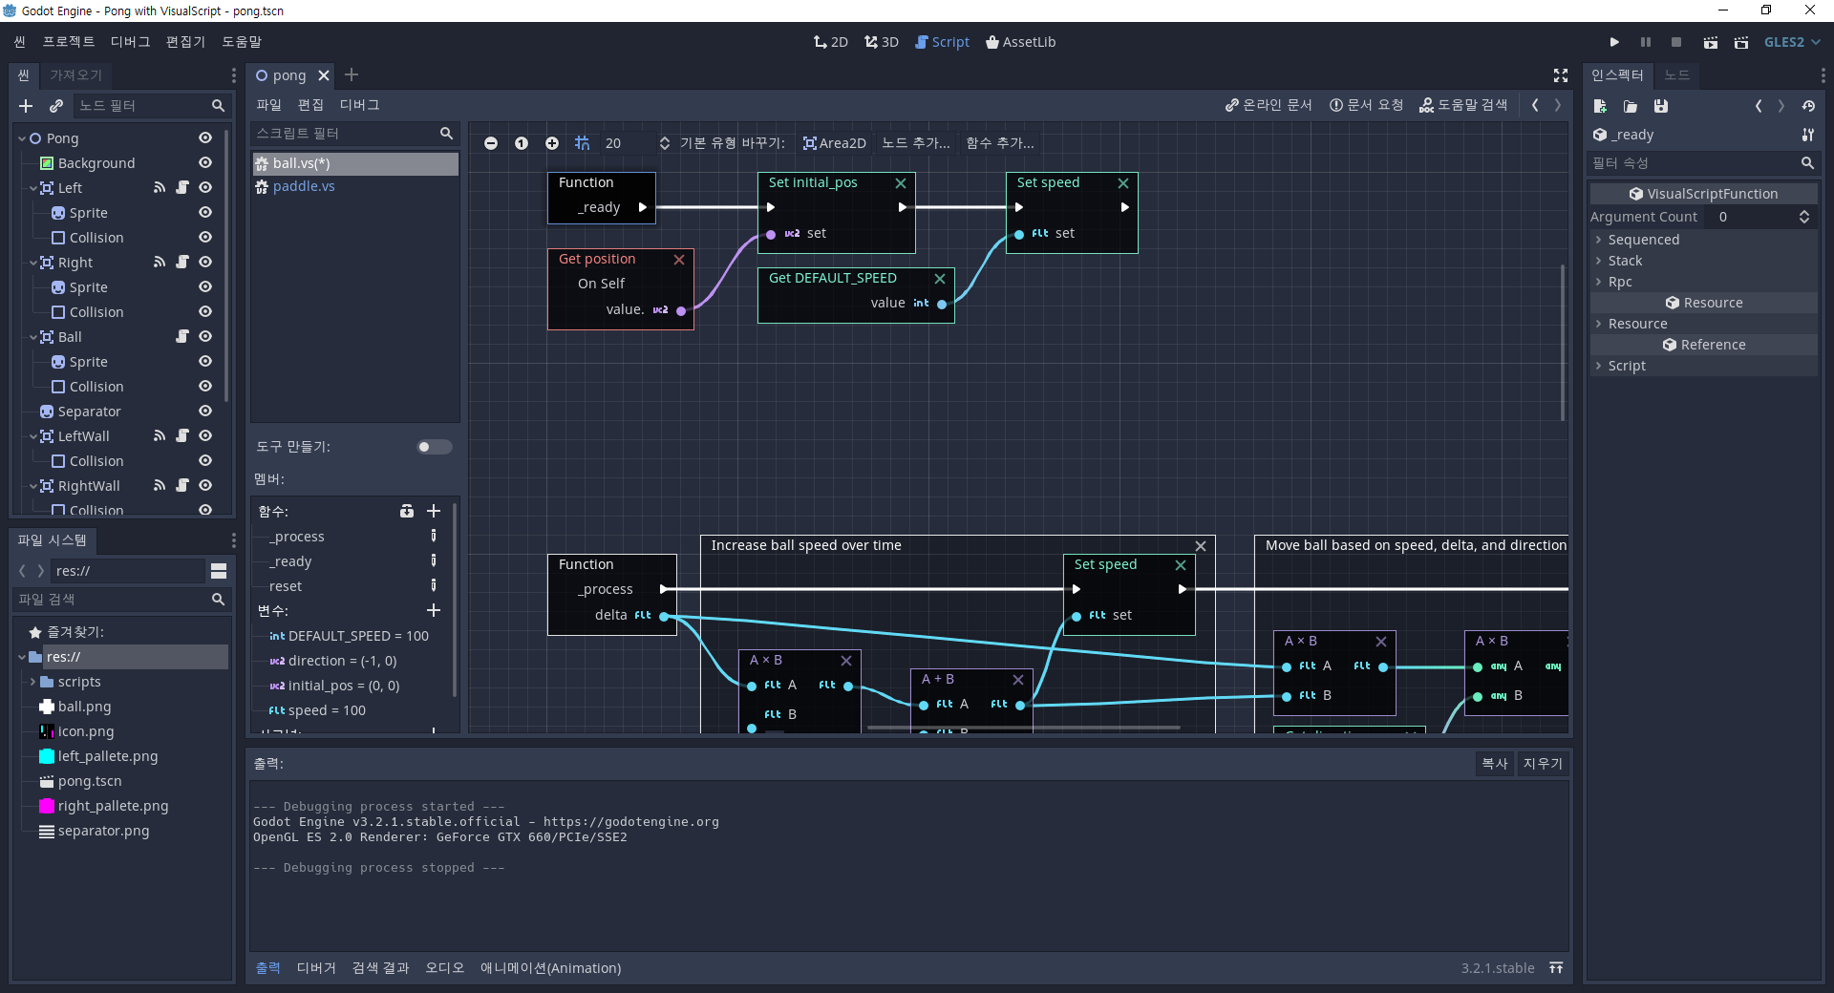1834x993 pixels.
Task: Toggle file system split view mode
Action: [x=219, y=571]
